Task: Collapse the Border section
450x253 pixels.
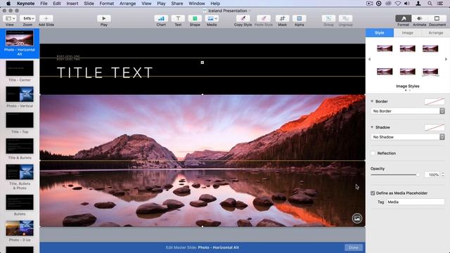Action: [x=372, y=101]
